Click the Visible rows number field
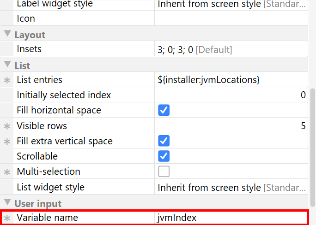 pyautogui.click(x=231, y=126)
